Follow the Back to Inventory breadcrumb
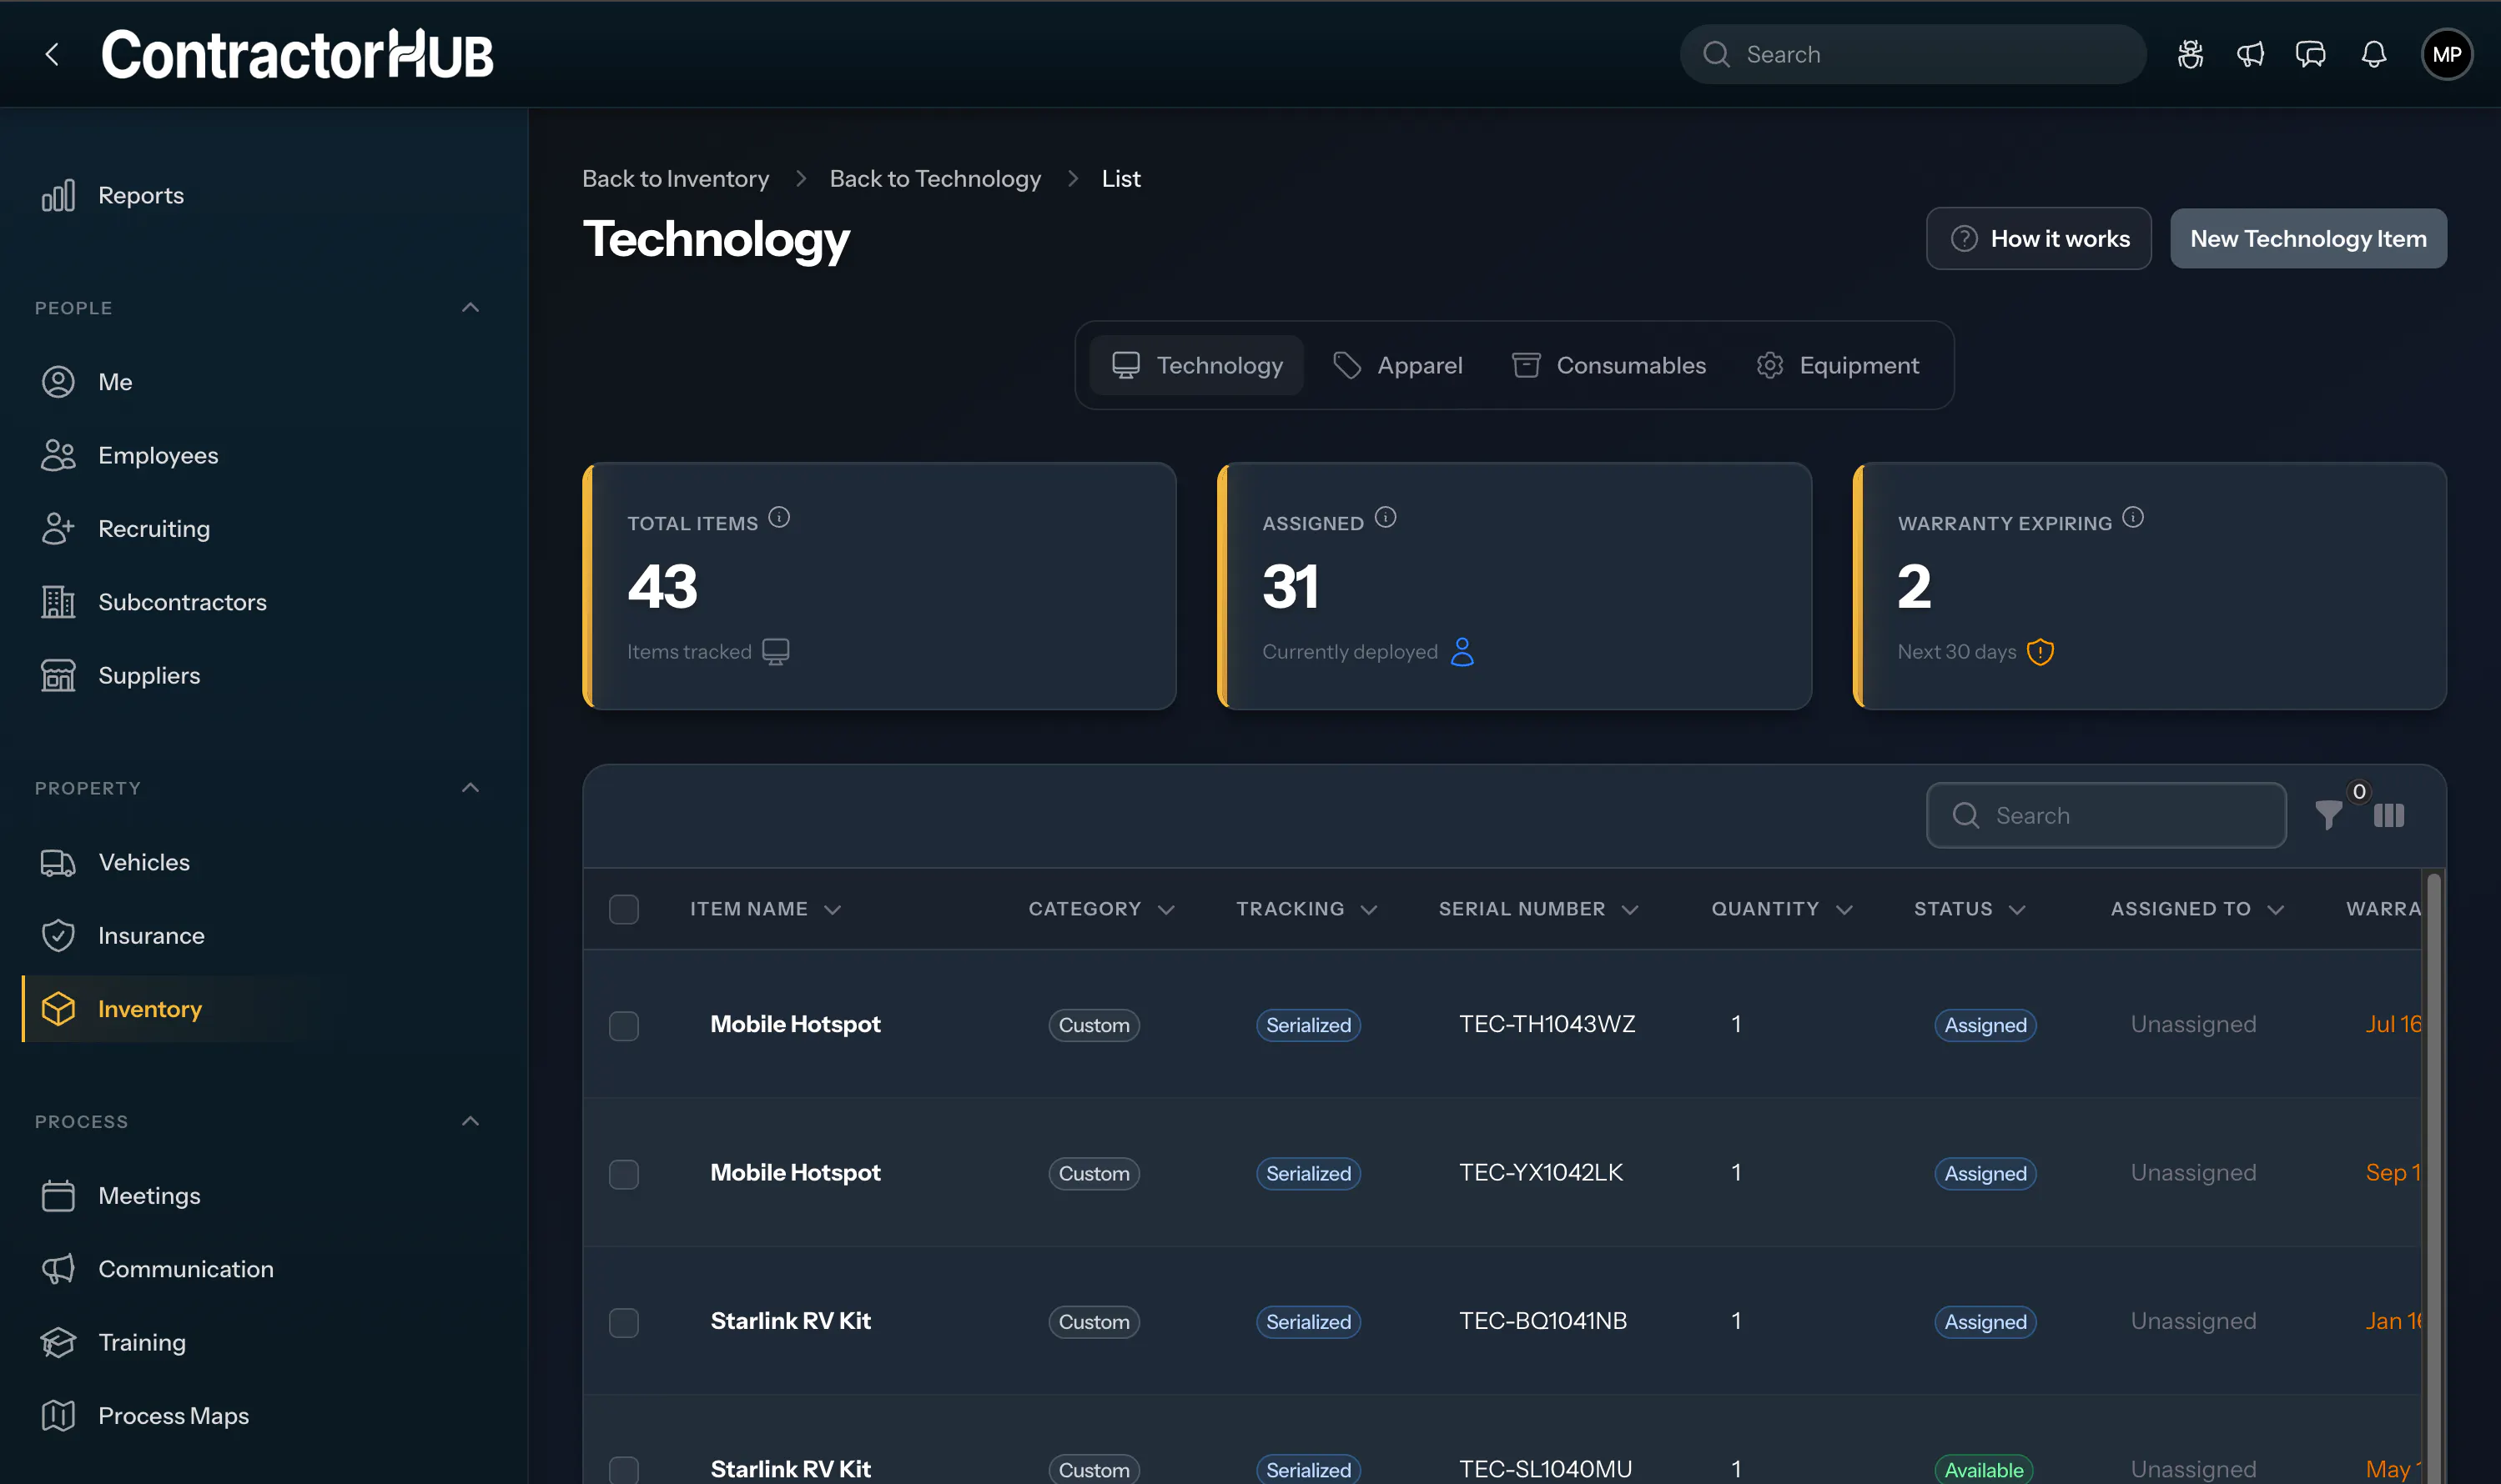Image resolution: width=2501 pixels, height=1484 pixels. point(675,179)
